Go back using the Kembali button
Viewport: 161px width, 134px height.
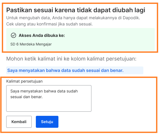point(19,122)
